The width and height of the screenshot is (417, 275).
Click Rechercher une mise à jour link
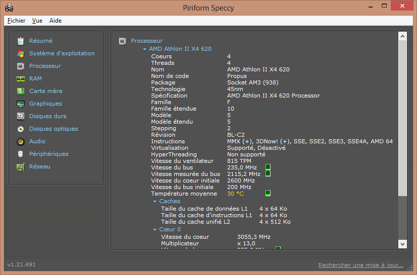pyautogui.click(x=361, y=265)
